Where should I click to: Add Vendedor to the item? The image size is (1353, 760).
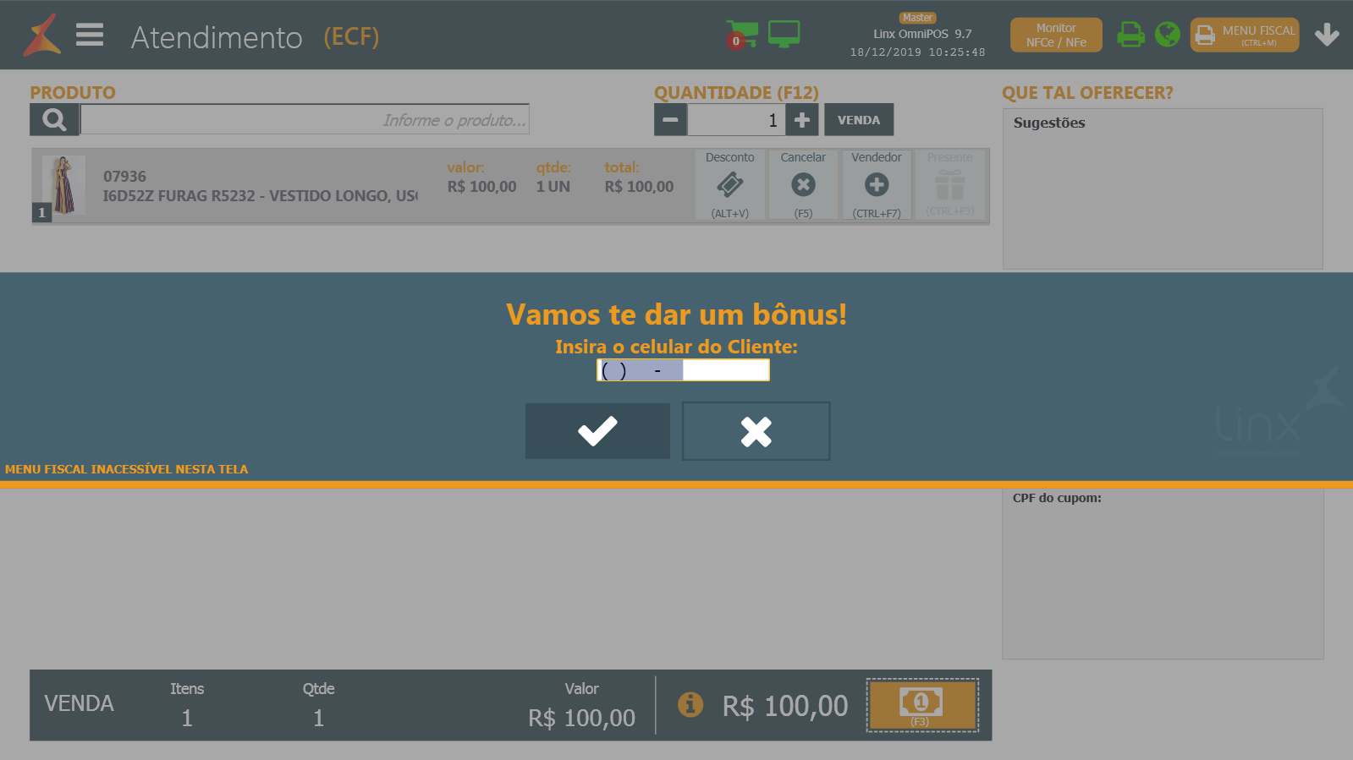point(877,185)
